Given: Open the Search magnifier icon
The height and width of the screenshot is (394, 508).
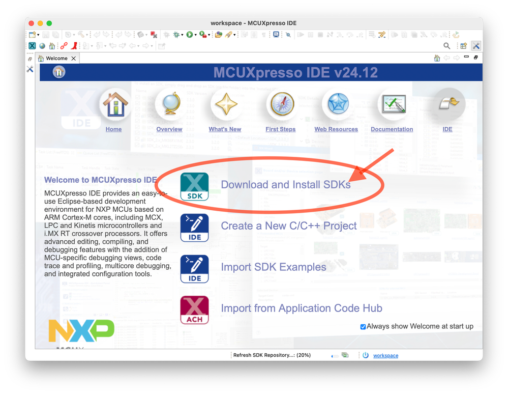Looking at the screenshot, I should point(447,46).
